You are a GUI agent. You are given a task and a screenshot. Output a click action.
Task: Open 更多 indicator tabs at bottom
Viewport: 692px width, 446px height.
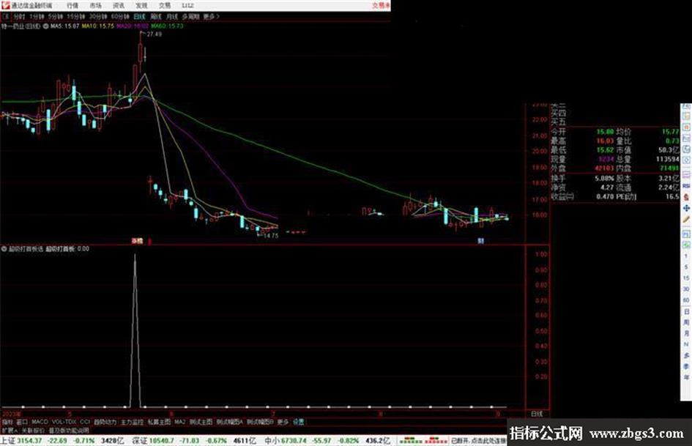tap(283, 422)
